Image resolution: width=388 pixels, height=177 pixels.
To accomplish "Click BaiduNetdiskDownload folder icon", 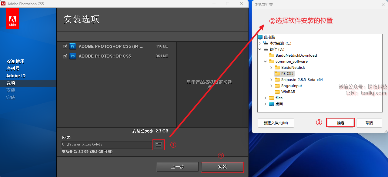I will click(272, 55).
